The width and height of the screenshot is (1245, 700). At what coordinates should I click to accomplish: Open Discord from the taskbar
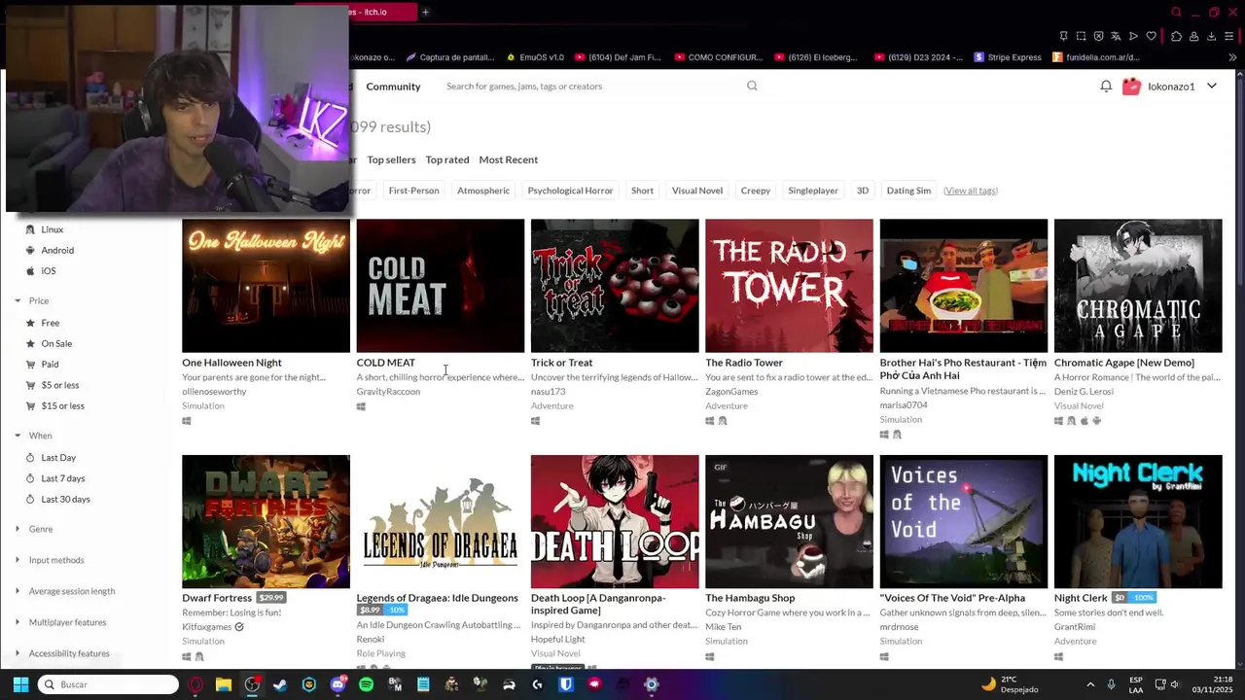(338, 684)
